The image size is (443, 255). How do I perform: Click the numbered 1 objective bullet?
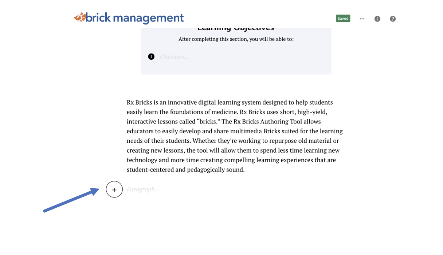pos(151,56)
